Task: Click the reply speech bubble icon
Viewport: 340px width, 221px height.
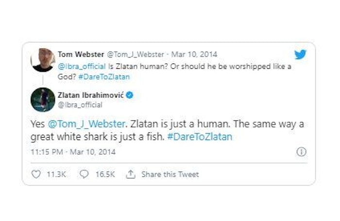Action: tap(84, 174)
